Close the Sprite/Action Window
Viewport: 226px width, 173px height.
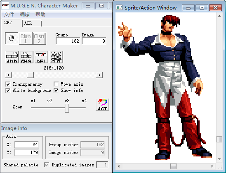pyautogui.click(x=215, y=8)
